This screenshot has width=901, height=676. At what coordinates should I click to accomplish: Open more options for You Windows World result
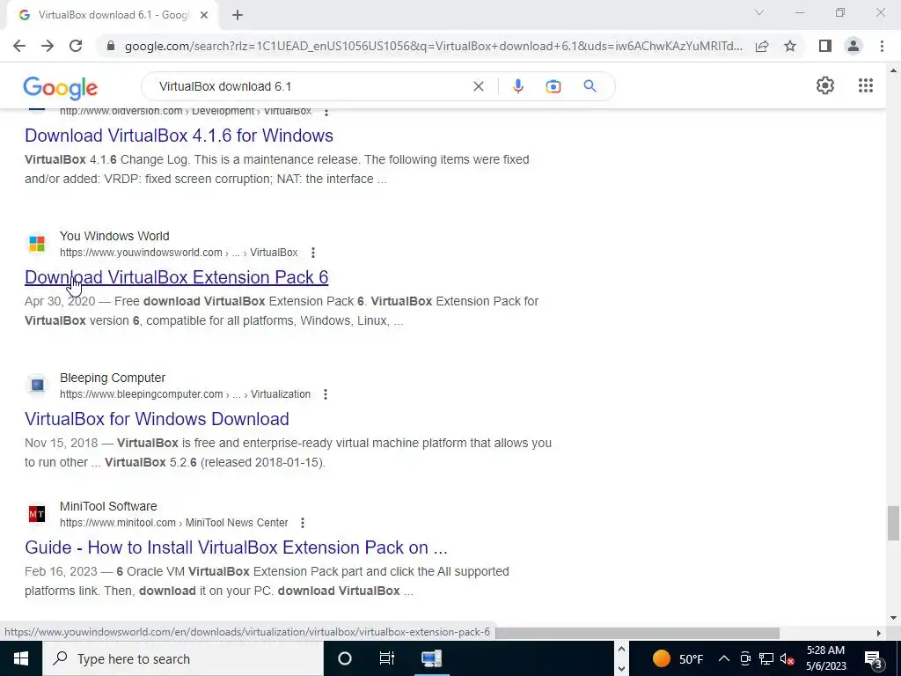pos(313,253)
